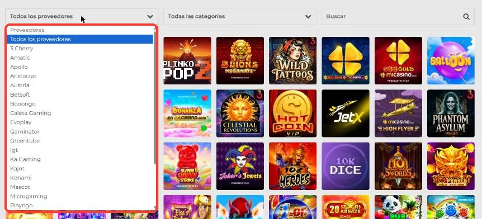This screenshot has height=219, width=482.
Task: Open the panda 243 game tile
Action: 398,207
